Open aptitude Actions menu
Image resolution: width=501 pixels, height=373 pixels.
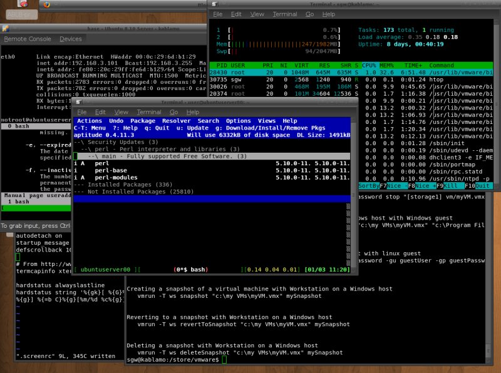[90, 121]
